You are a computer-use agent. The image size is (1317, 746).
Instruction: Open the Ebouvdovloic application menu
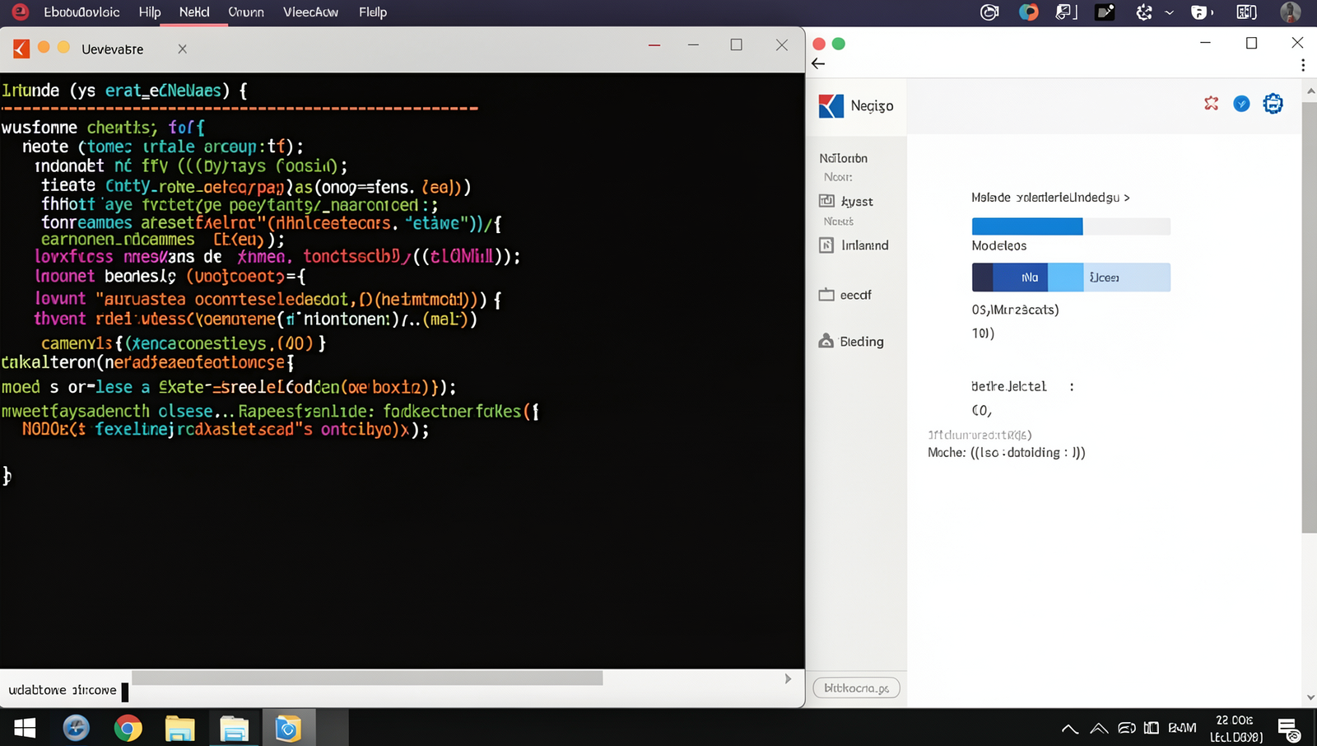[x=81, y=12]
